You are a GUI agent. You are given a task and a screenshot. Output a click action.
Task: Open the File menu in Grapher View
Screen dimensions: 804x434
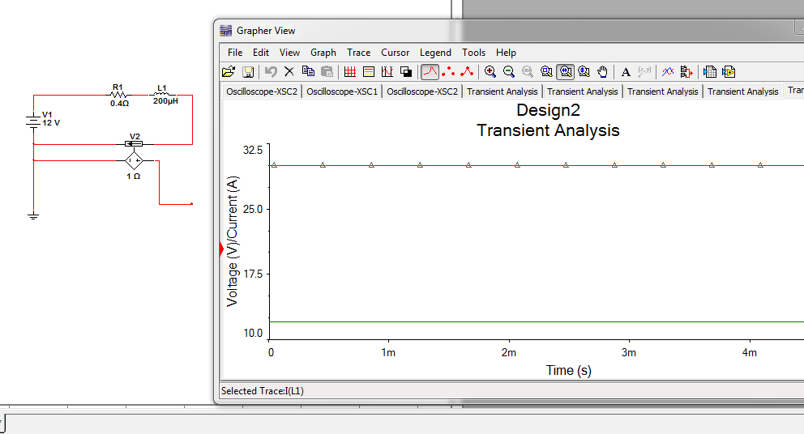(x=235, y=53)
